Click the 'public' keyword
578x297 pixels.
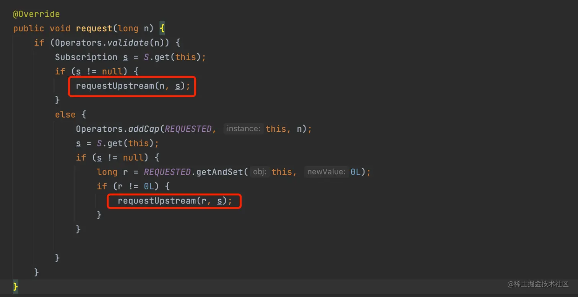click(29, 29)
